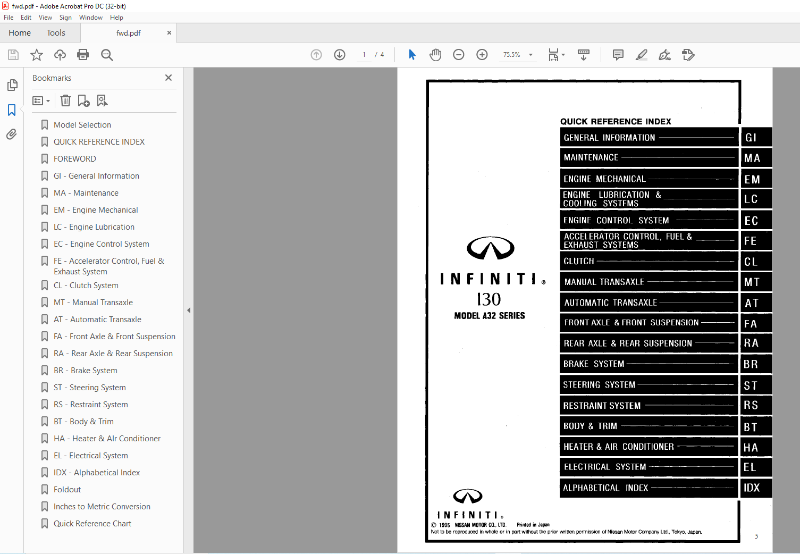Viewport: 800px width, 554px height.
Task: Go to previous page arrow
Action: point(316,55)
